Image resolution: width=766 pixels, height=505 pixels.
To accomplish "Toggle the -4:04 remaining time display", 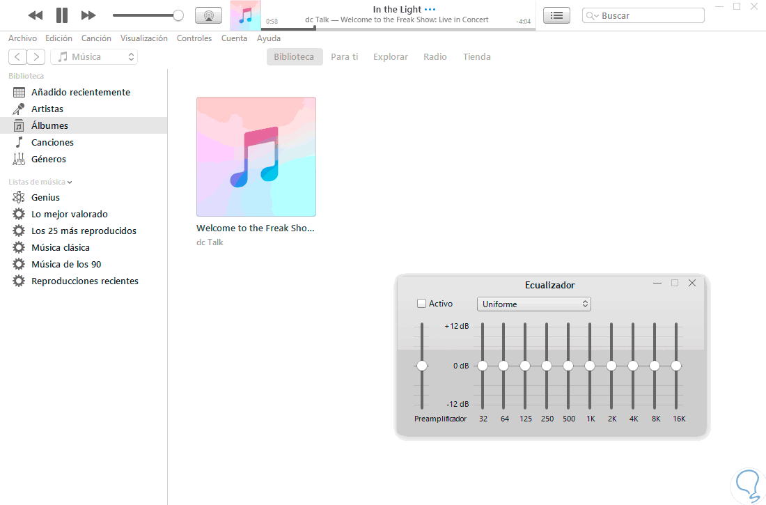I will point(523,22).
